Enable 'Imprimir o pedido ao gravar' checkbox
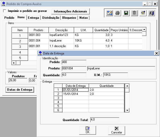 [5, 11]
